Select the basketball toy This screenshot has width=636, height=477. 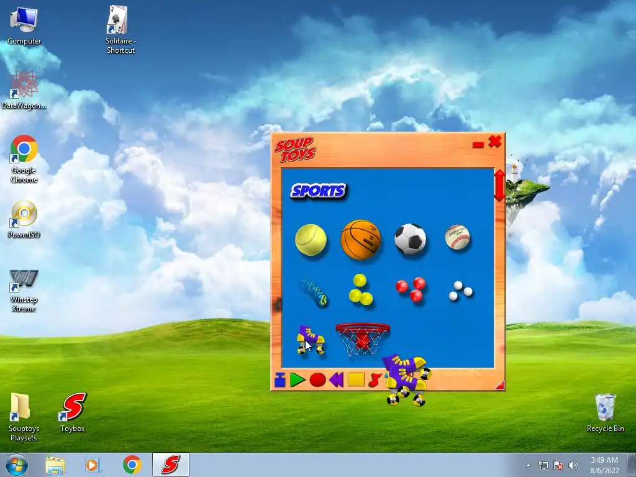tap(361, 239)
